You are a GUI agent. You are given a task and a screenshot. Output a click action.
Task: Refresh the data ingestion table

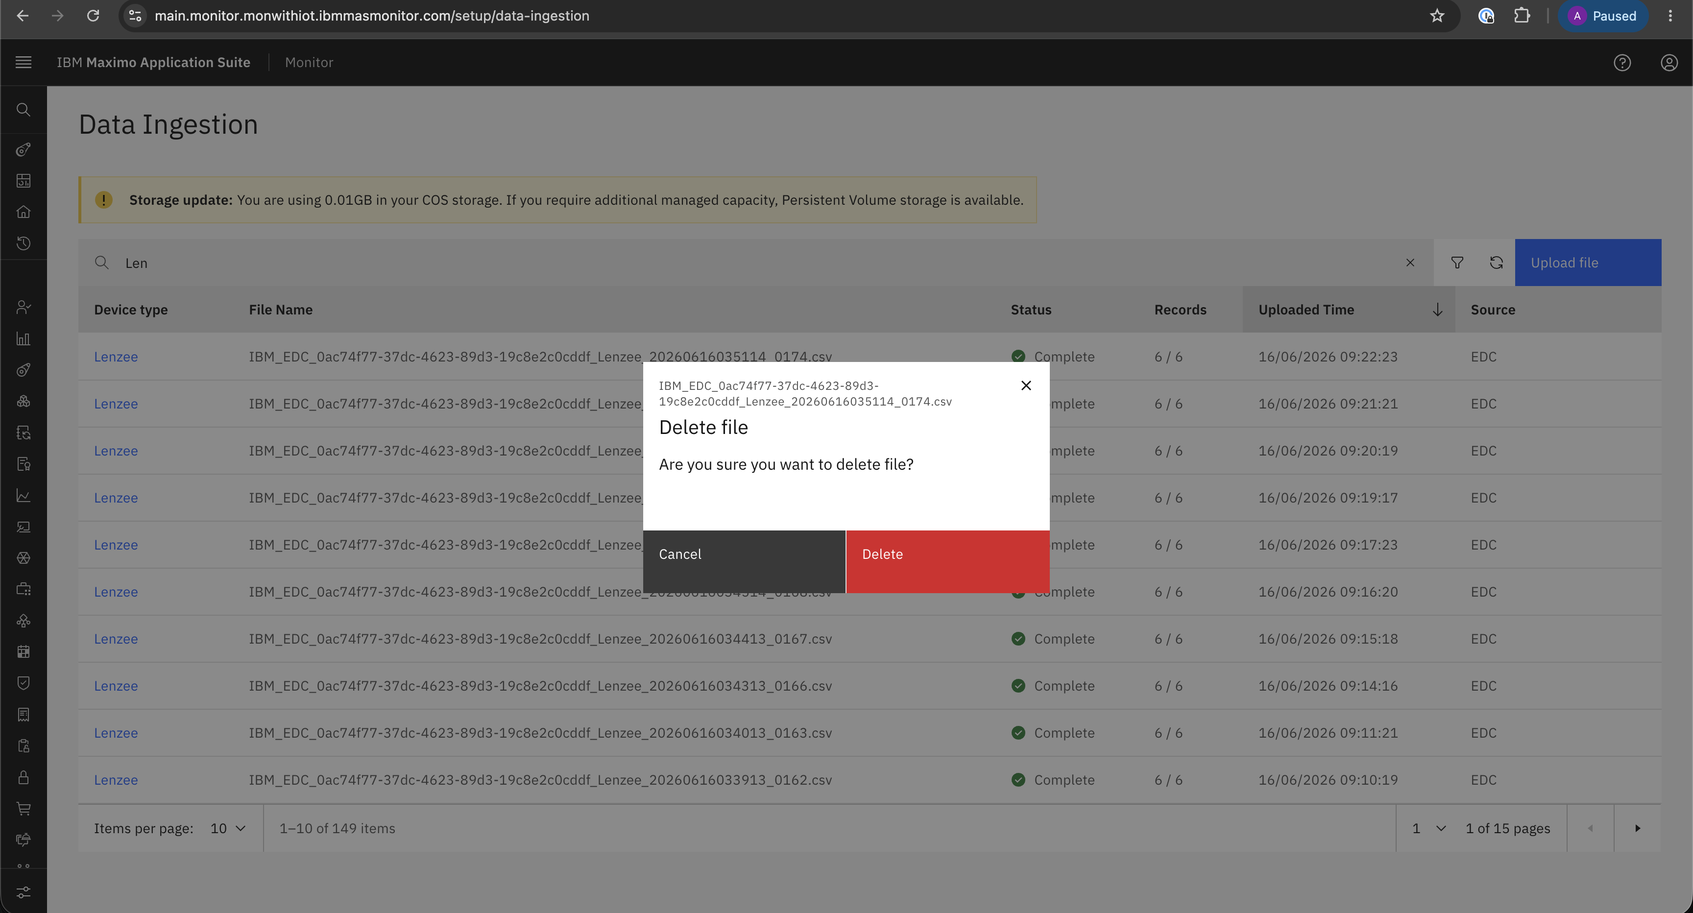click(x=1496, y=263)
